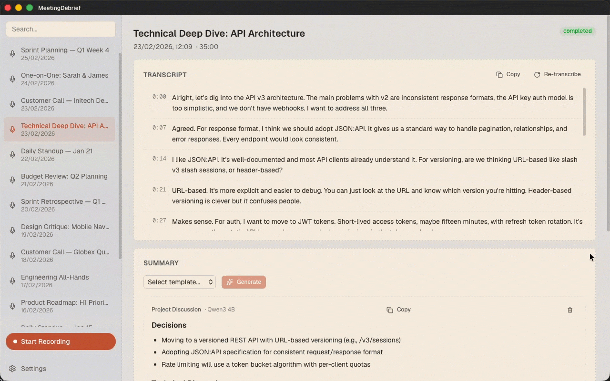The image size is (610, 381).
Task: Click the completed status badge
Action: click(x=578, y=31)
